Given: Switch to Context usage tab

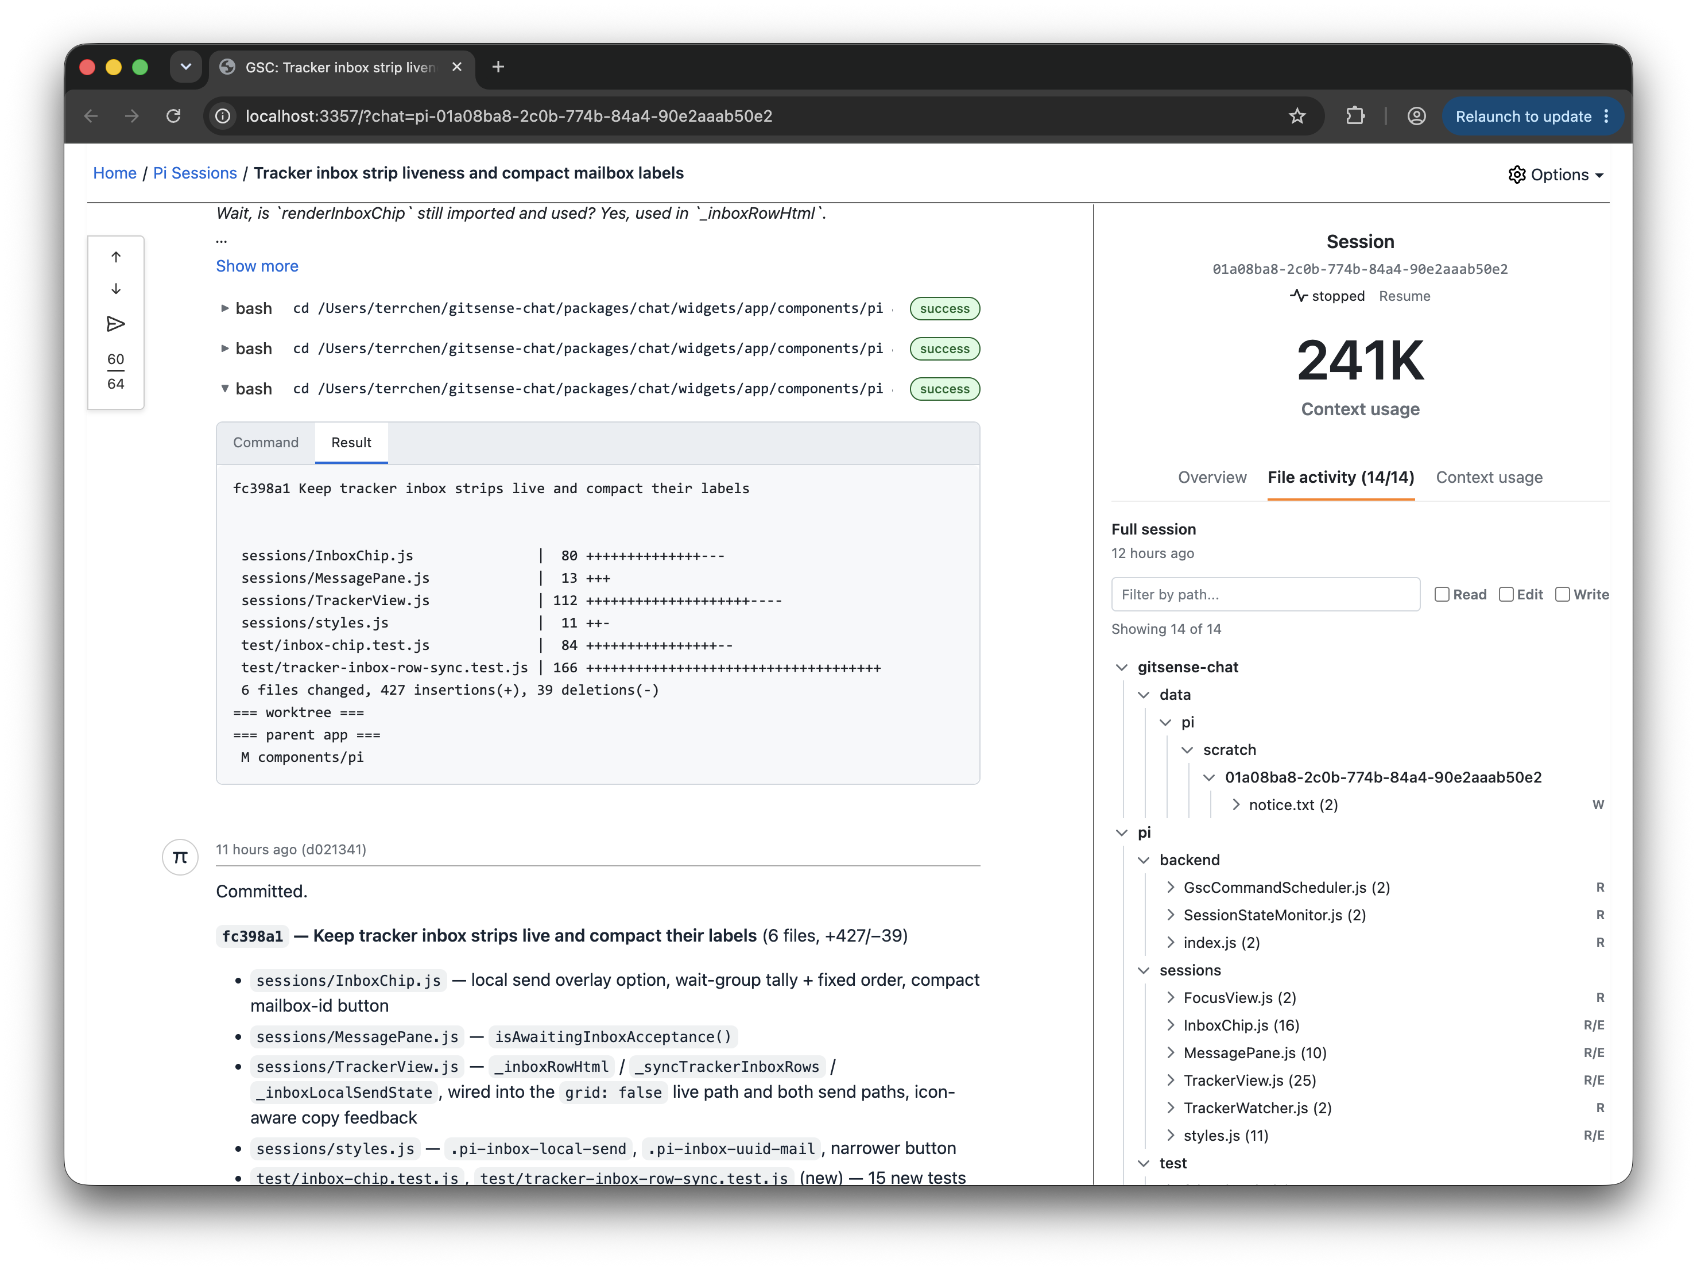Looking at the screenshot, I should click(1489, 477).
